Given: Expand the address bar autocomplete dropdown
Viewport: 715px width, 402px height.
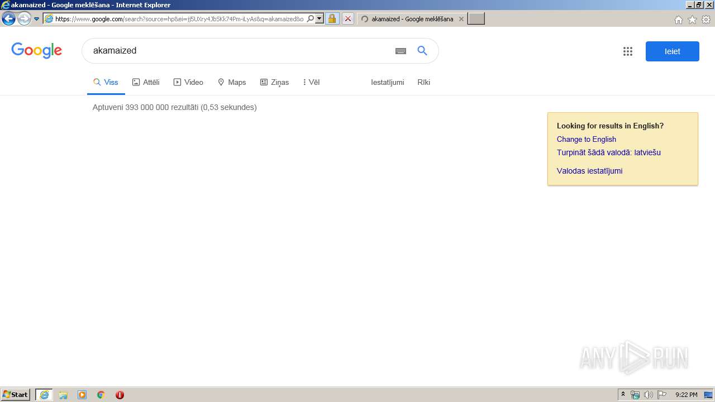Looking at the screenshot, I should click(320, 19).
